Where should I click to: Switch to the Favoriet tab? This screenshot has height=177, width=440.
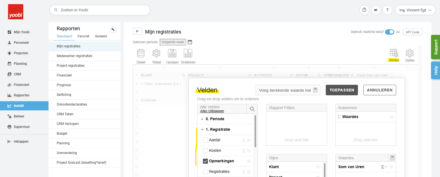coord(83,36)
